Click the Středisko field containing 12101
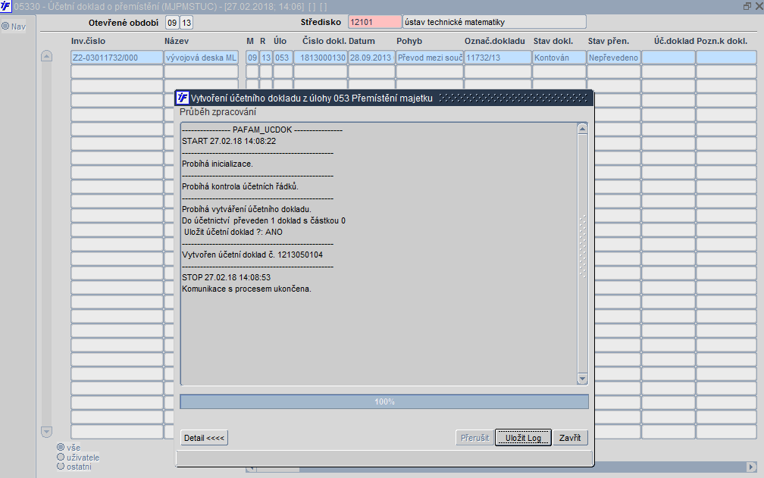This screenshot has height=478, width=764. coord(374,22)
